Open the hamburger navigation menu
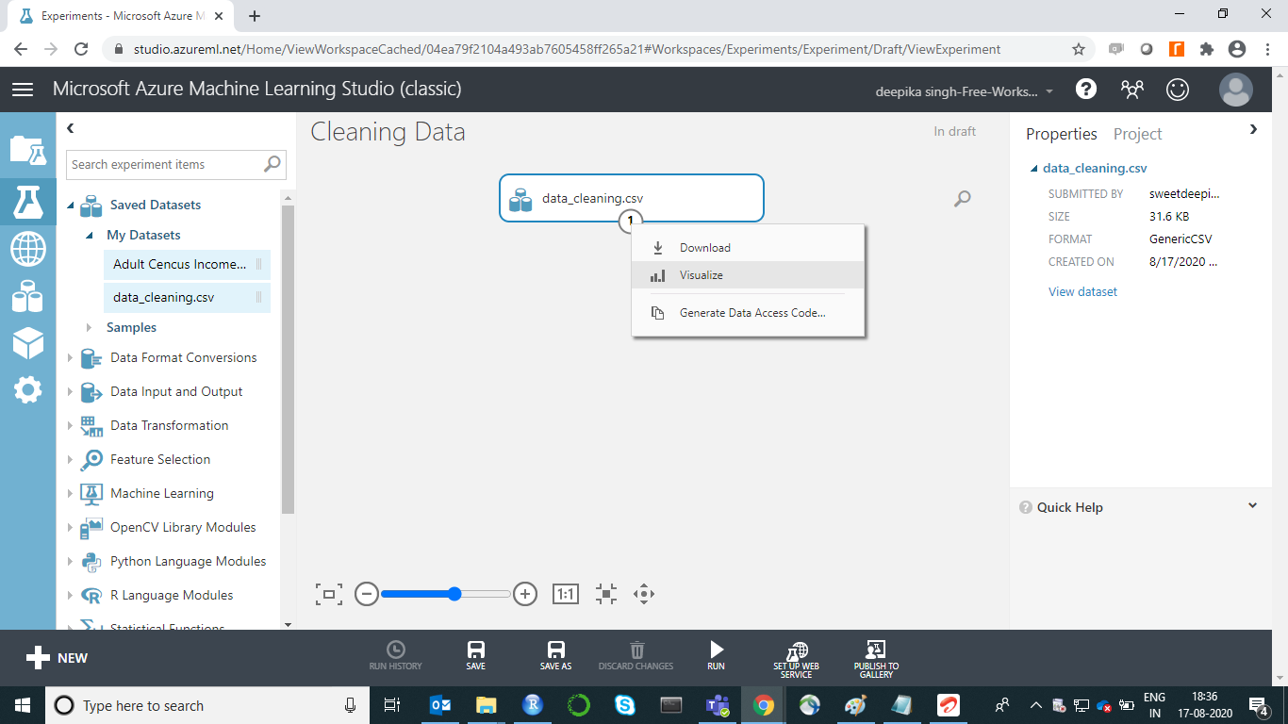 [23, 90]
